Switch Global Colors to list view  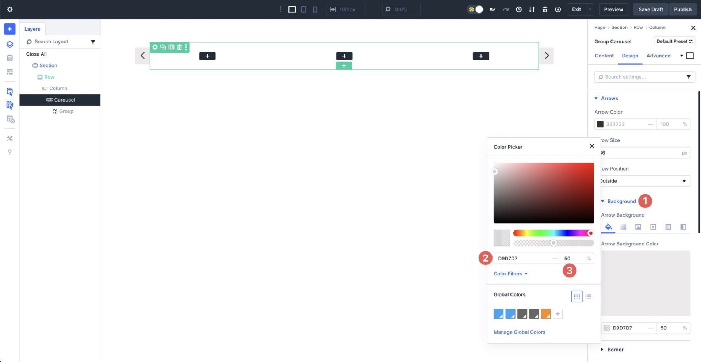[x=588, y=296]
